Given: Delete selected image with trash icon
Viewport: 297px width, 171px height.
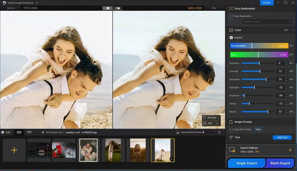Looking at the screenshot, I should point(219,132).
